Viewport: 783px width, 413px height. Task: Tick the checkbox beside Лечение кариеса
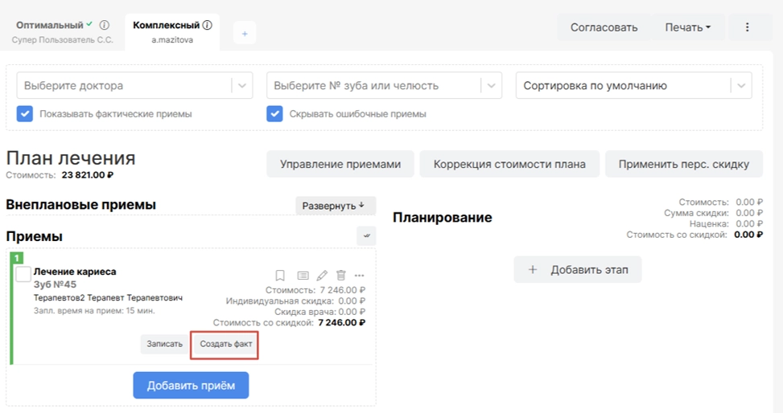(23, 275)
